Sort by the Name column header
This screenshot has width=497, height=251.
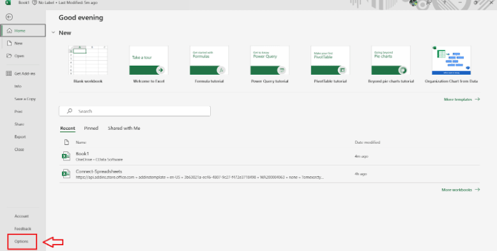[81, 142]
